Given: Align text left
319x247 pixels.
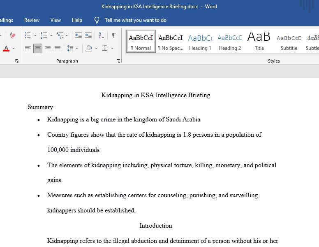Looking at the screenshot, I should [x=28, y=48].
